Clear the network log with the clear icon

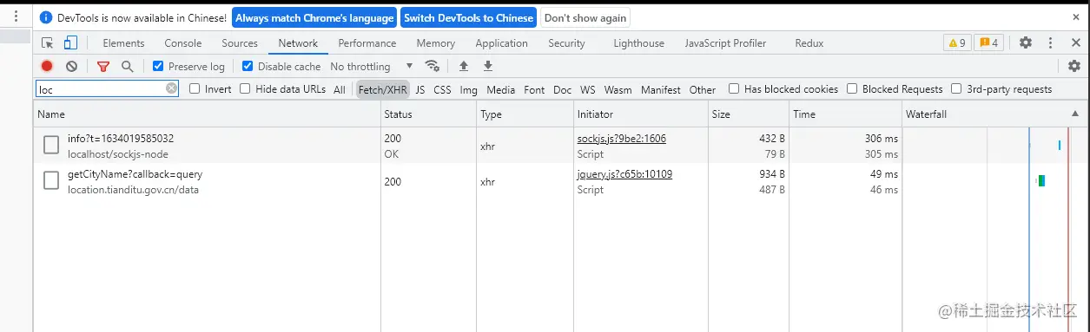pyautogui.click(x=71, y=66)
